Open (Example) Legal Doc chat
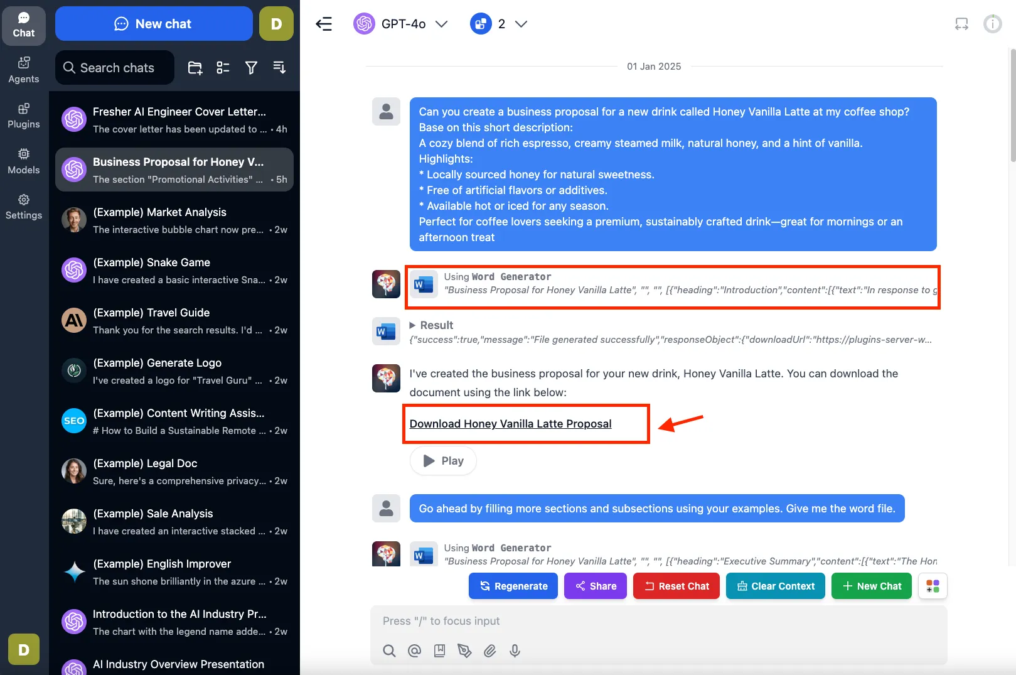Screen dimensions: 1016x675 pos(174,471)
